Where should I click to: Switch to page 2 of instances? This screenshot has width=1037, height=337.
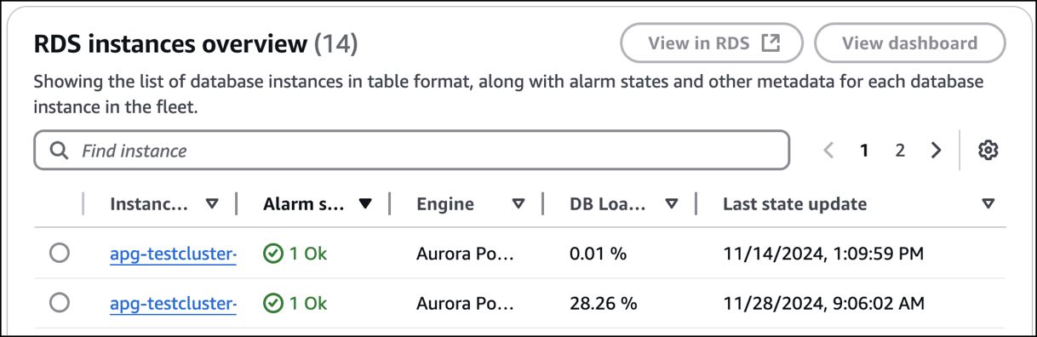(900, 151)
